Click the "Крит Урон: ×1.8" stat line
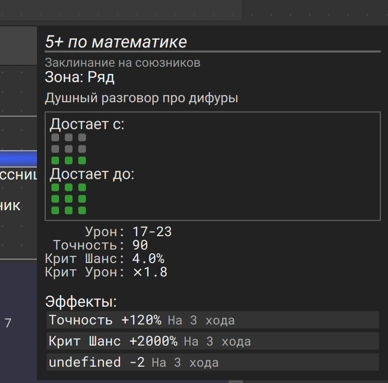This screenshot has height=383, width=388. click(106, 272)
